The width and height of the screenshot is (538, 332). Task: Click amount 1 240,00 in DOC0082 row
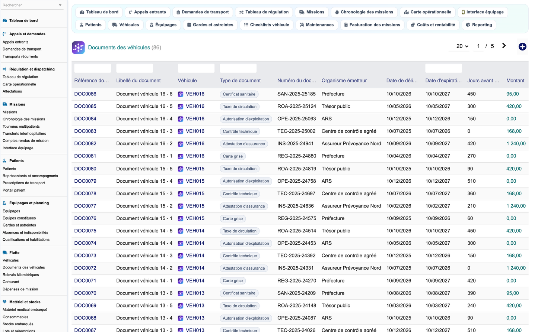516,144
